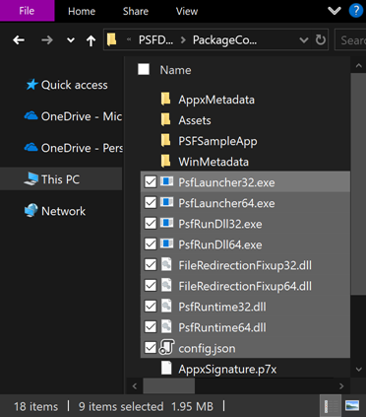The image size is (366, 417).
Task: Click the FileRedirectionFixup32.dll file icon
Action: 166,264
